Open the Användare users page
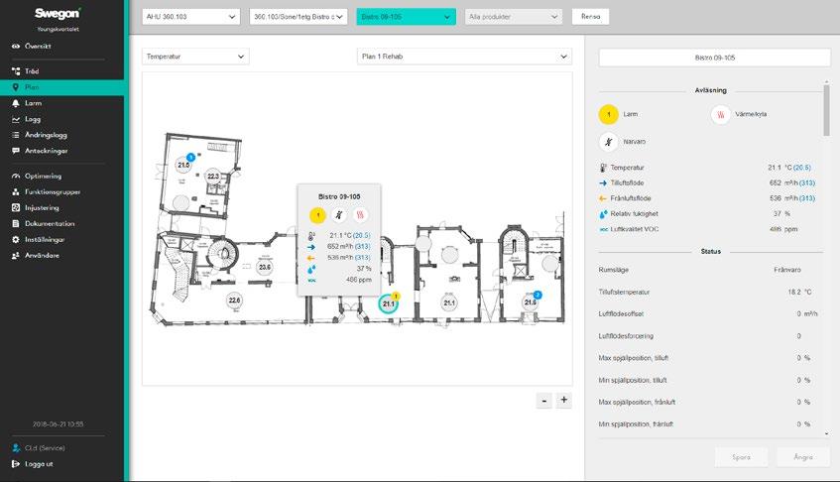This screenshot has width=840, height=482. (42, 256)
